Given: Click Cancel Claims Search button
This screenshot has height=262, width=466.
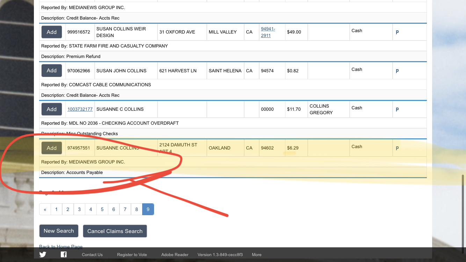Looking at the screenshot, I should pos(115,231).
